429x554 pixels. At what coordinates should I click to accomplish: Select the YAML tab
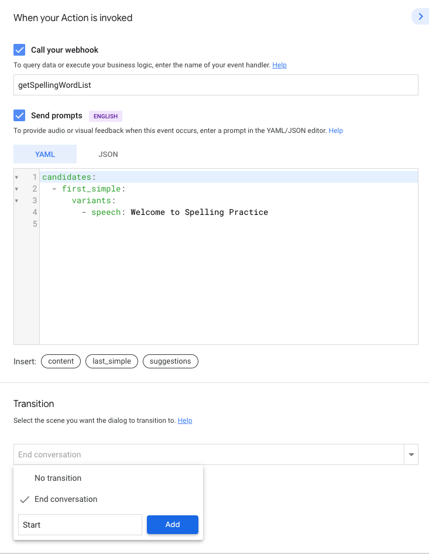[45, 154]
